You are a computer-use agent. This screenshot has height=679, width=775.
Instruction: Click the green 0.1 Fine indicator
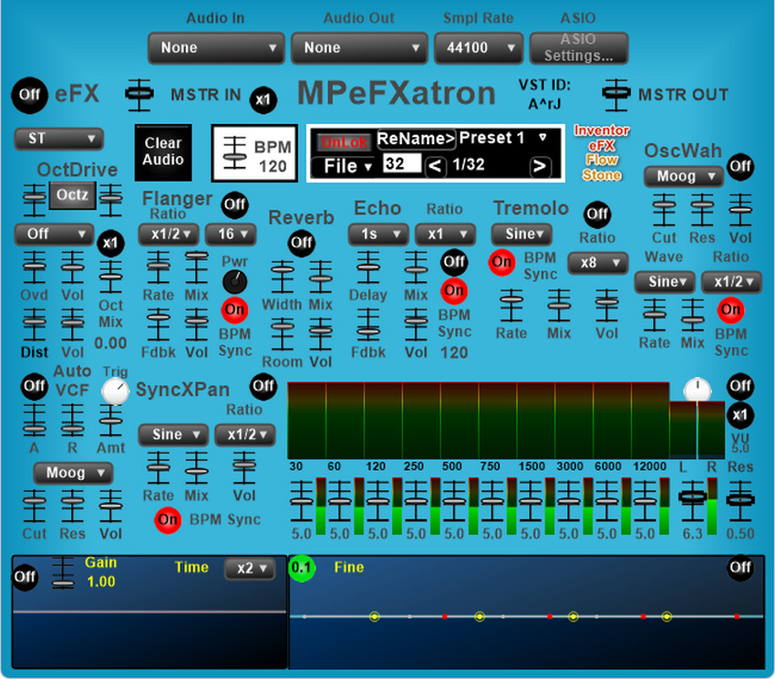pos(302,568)
